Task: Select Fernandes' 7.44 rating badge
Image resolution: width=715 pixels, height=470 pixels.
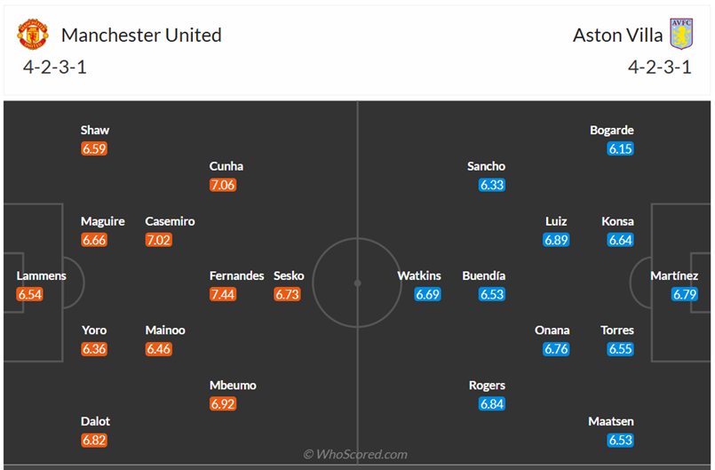Action: 223,294
